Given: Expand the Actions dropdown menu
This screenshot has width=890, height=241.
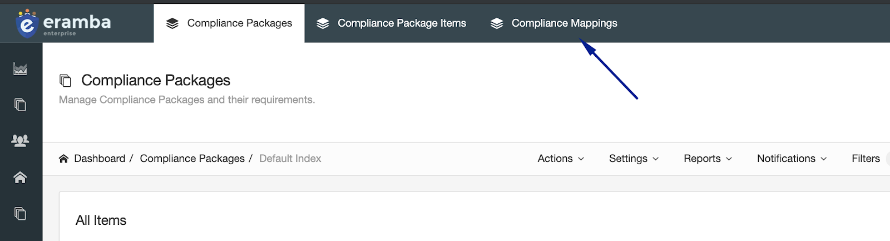Looking at the screenshot, I should 561,159.
